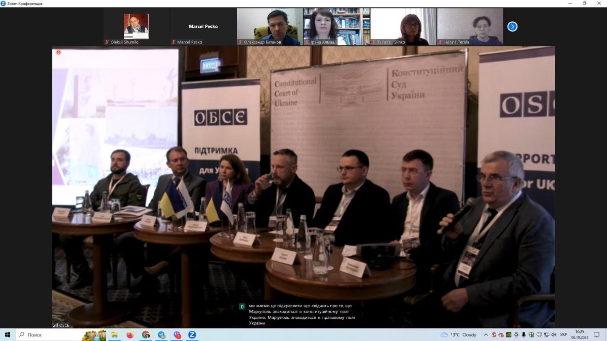Screen dimensions: 607x341
Task: Select Marcel Pesko's participant tile
Action: click(x=203, y=26)
